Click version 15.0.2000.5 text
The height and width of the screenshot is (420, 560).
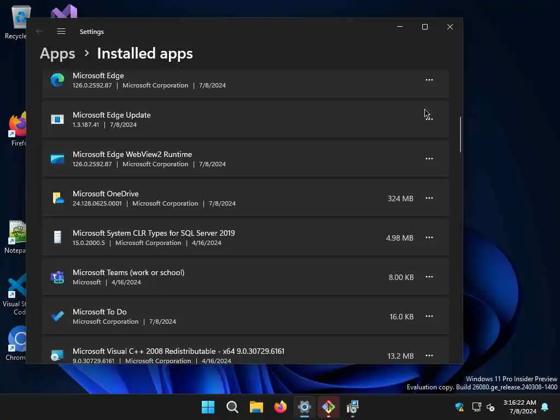(89, 243)
